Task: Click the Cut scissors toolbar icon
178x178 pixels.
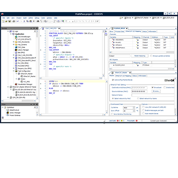Action: [x=24, y=21]
